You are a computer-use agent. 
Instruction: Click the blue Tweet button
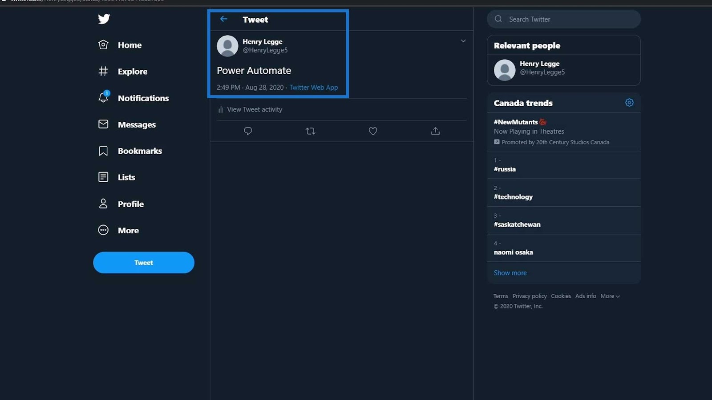(144, 263)
